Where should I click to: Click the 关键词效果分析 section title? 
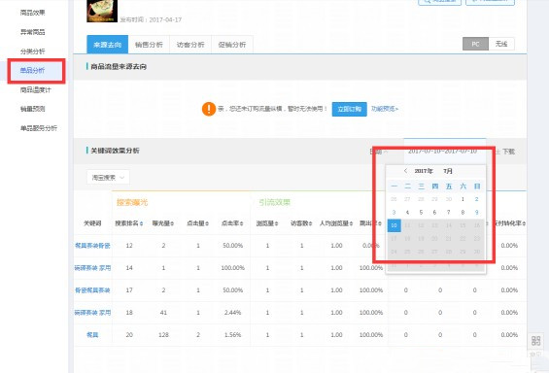click(116, 151)
